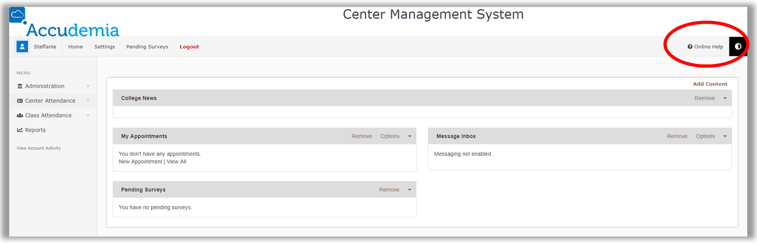Click the Center Attendance ID card icon

(20, 101)
